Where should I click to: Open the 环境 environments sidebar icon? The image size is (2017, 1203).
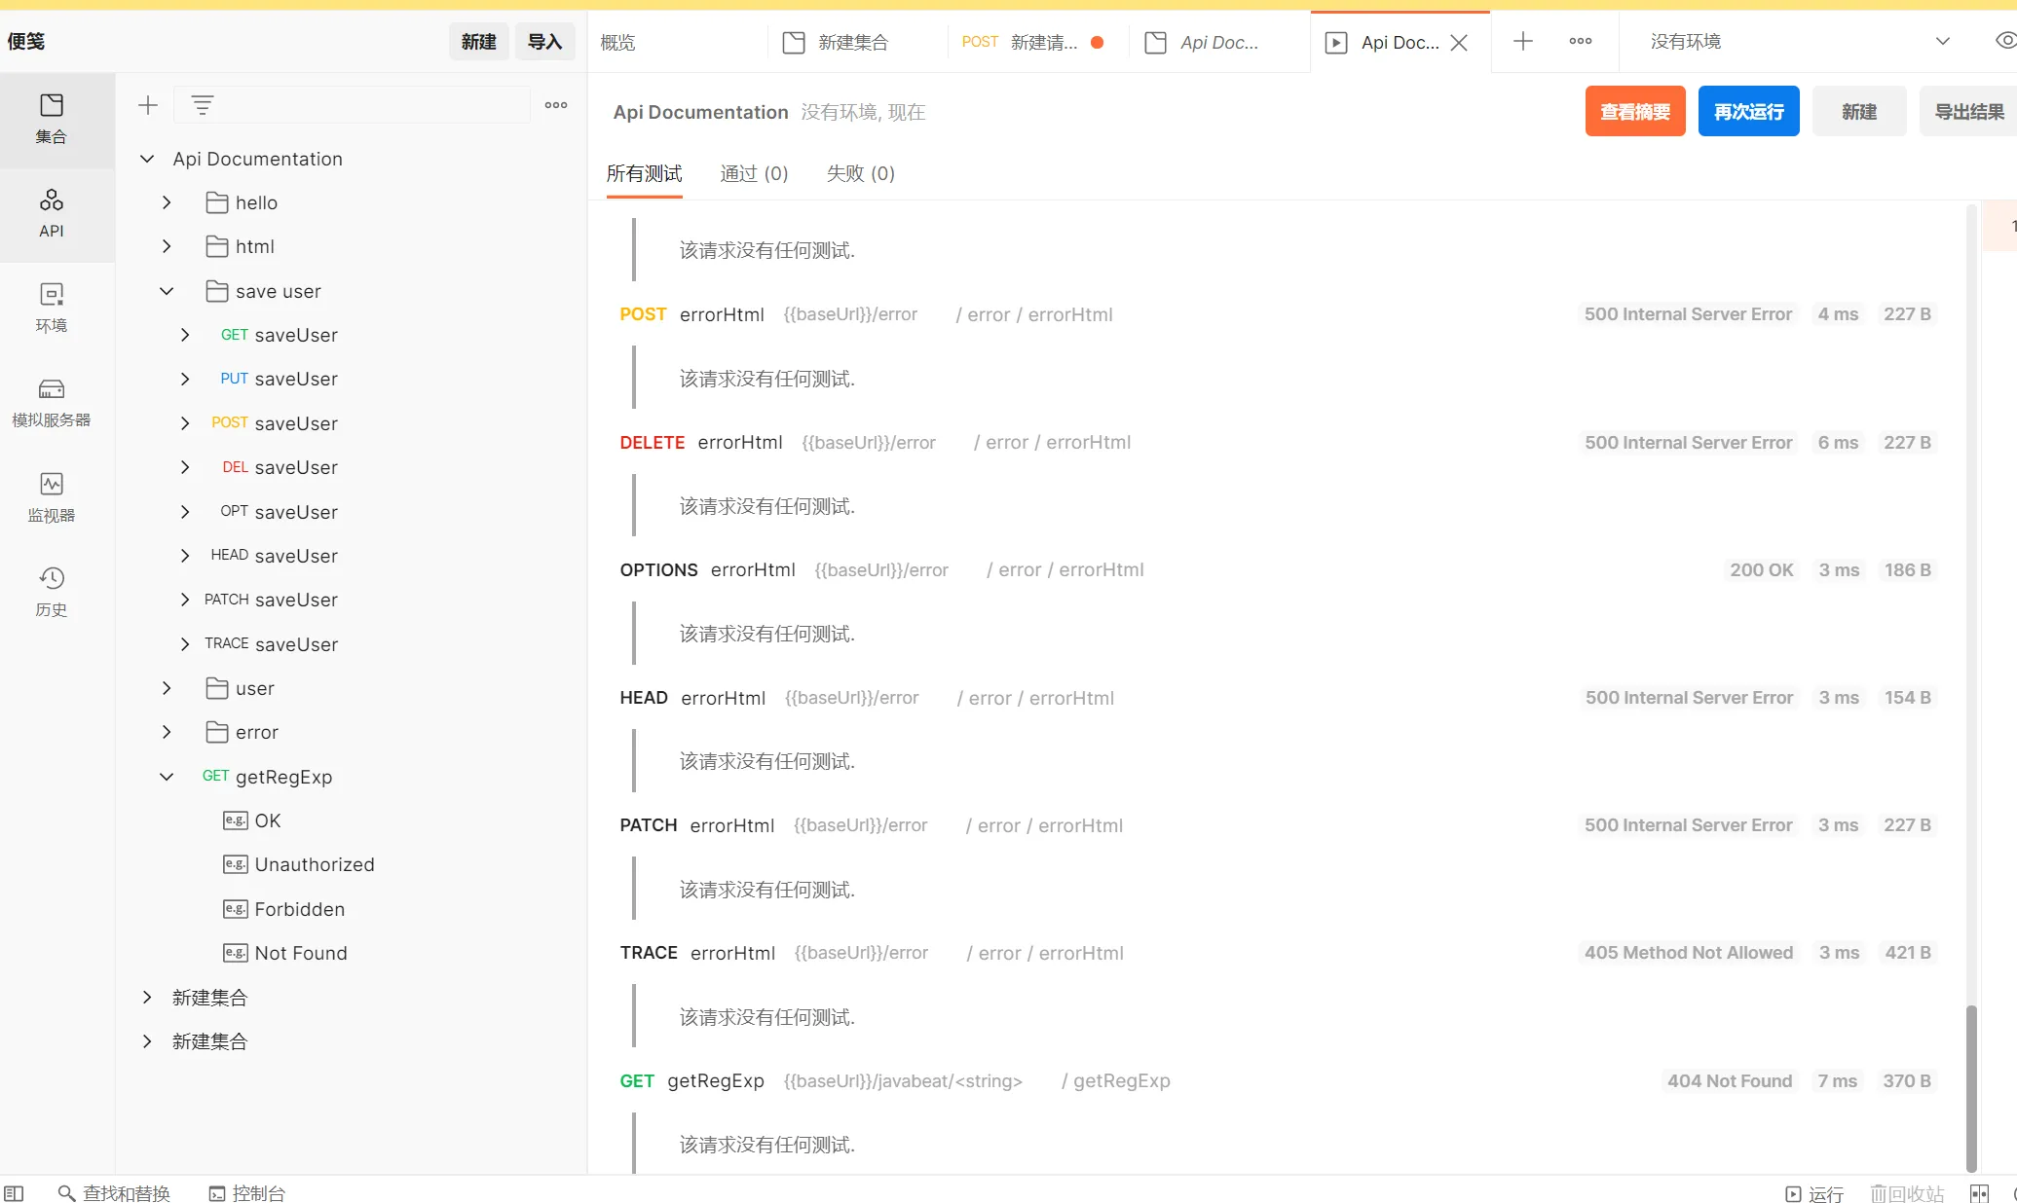point(52,308)
